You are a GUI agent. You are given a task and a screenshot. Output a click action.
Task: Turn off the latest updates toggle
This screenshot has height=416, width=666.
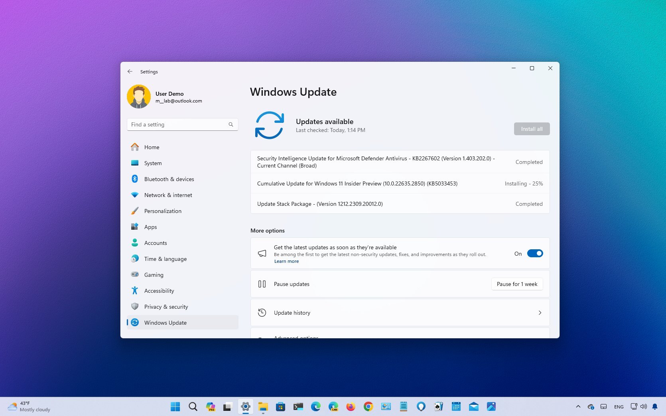click(535, 253)
